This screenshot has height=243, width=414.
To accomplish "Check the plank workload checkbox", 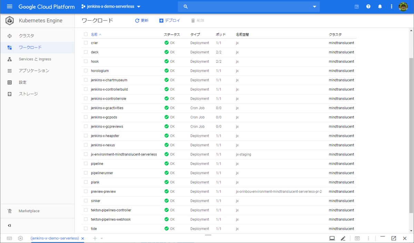I will click(x=86, y=182).
